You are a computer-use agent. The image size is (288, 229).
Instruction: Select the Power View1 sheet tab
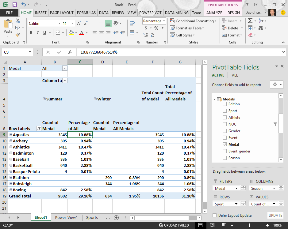pyautogui.click(x=66, y=217)
